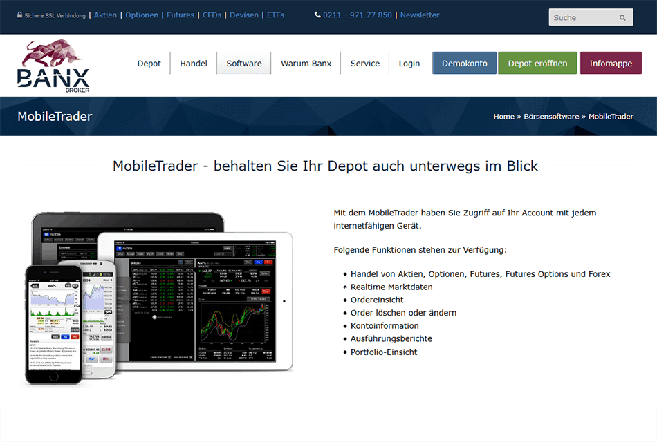Click the SSL padlock icon

[x=19, y=15]
